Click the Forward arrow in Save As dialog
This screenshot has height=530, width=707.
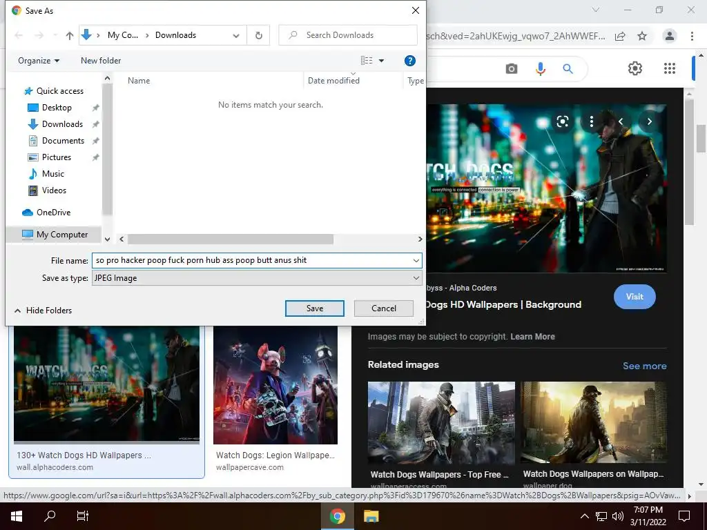(x=39, y=35)
